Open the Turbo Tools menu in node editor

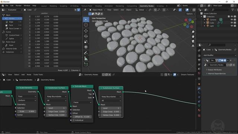(38, 74)
